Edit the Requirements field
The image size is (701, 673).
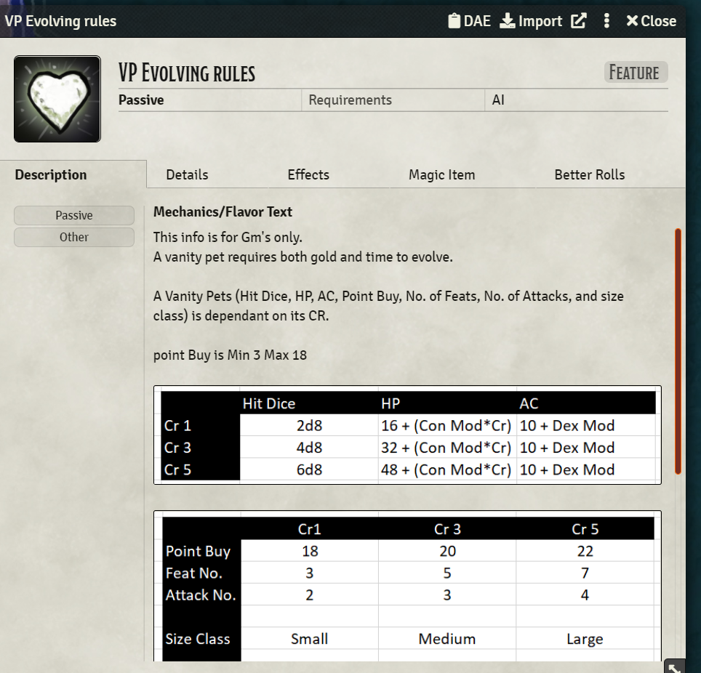393,100
